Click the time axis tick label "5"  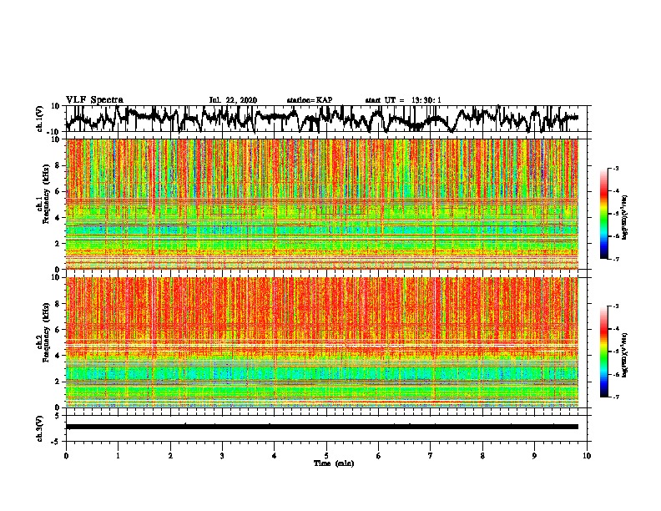326,456
